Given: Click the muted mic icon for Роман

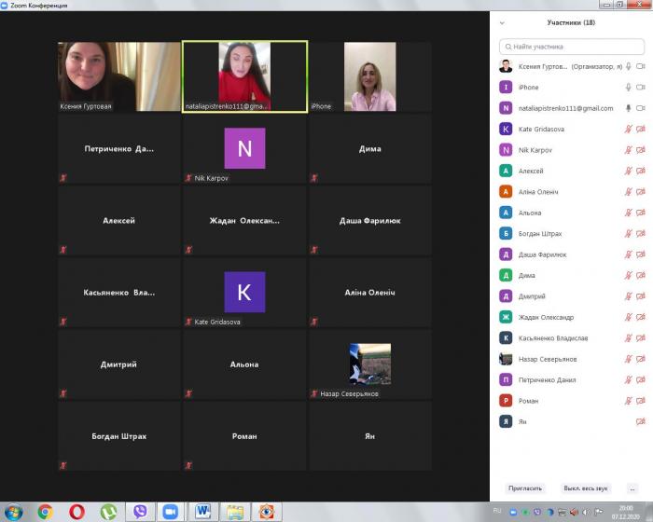Looking at the screenshot, I should pos(628,401).
